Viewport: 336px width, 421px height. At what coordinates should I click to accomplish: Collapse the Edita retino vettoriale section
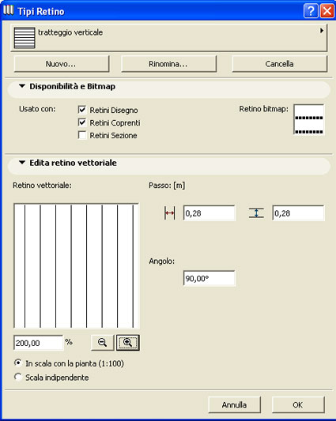(22, 163)
